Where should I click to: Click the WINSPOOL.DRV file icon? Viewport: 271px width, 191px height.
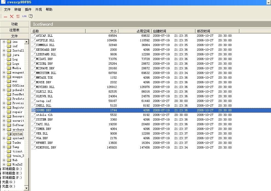(33, 147)
